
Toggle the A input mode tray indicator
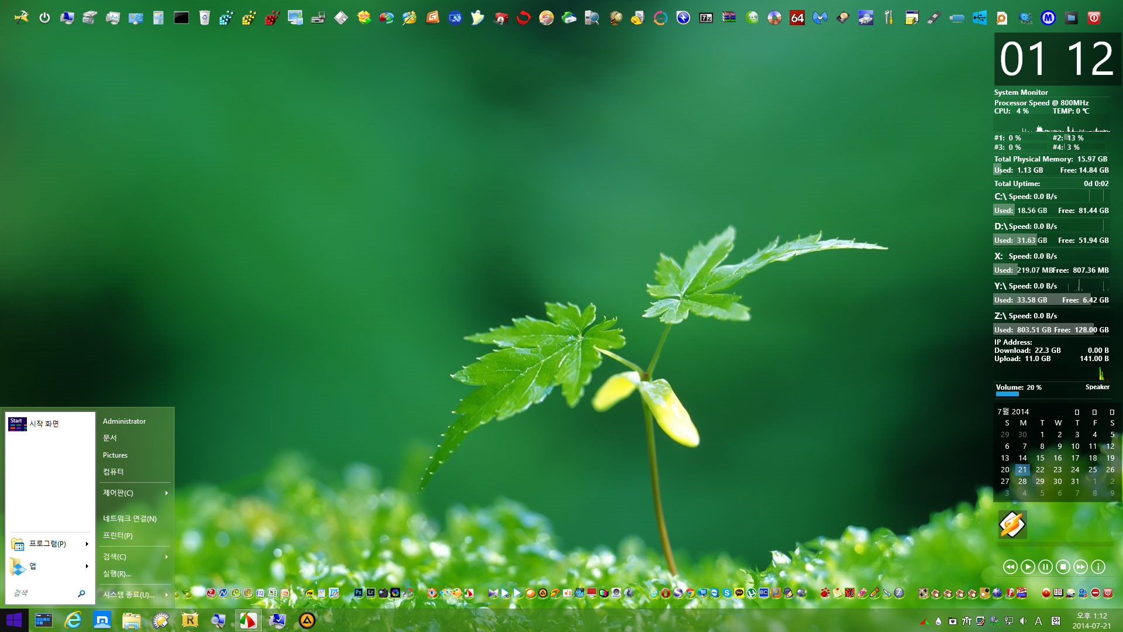pos(1039,621)
